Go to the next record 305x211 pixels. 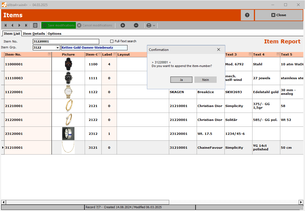click(x=19, y=25)
